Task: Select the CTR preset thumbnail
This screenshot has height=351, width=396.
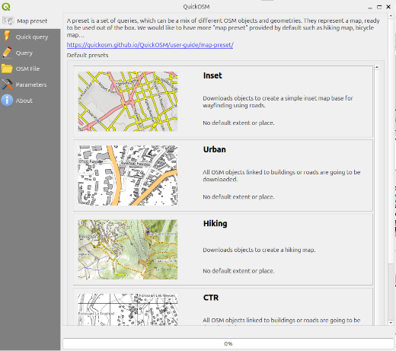Action: point(128,310)
